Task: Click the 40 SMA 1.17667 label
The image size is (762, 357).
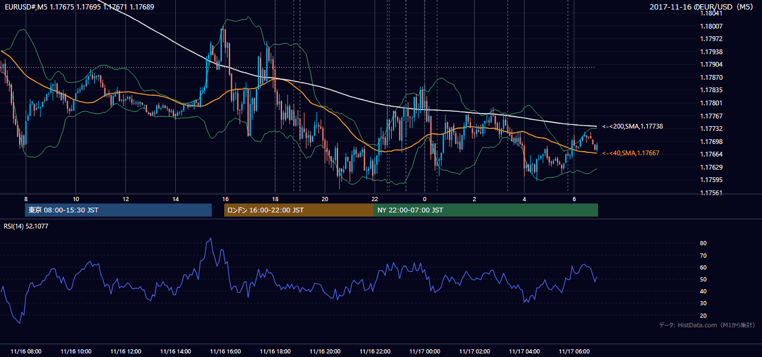Action: pyautogui.click(x=630, y=153)
